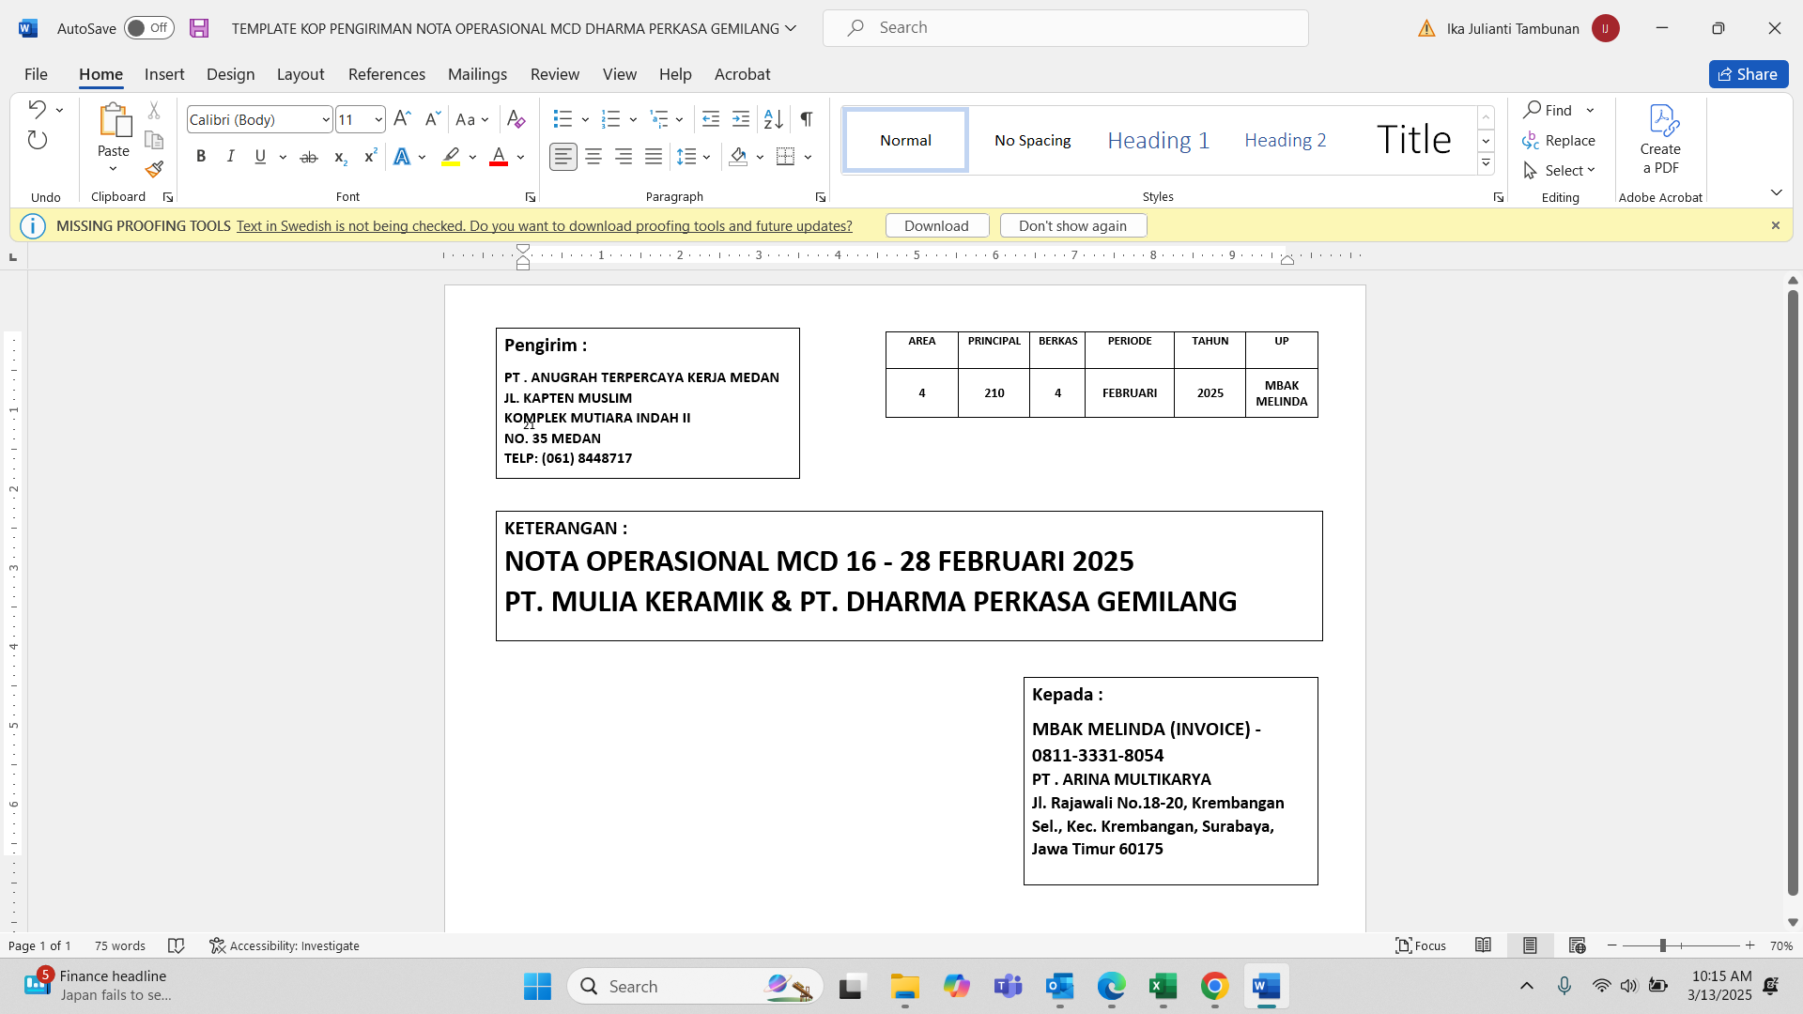
Task: Toggle Italic formatting
Action: (230, 157)
